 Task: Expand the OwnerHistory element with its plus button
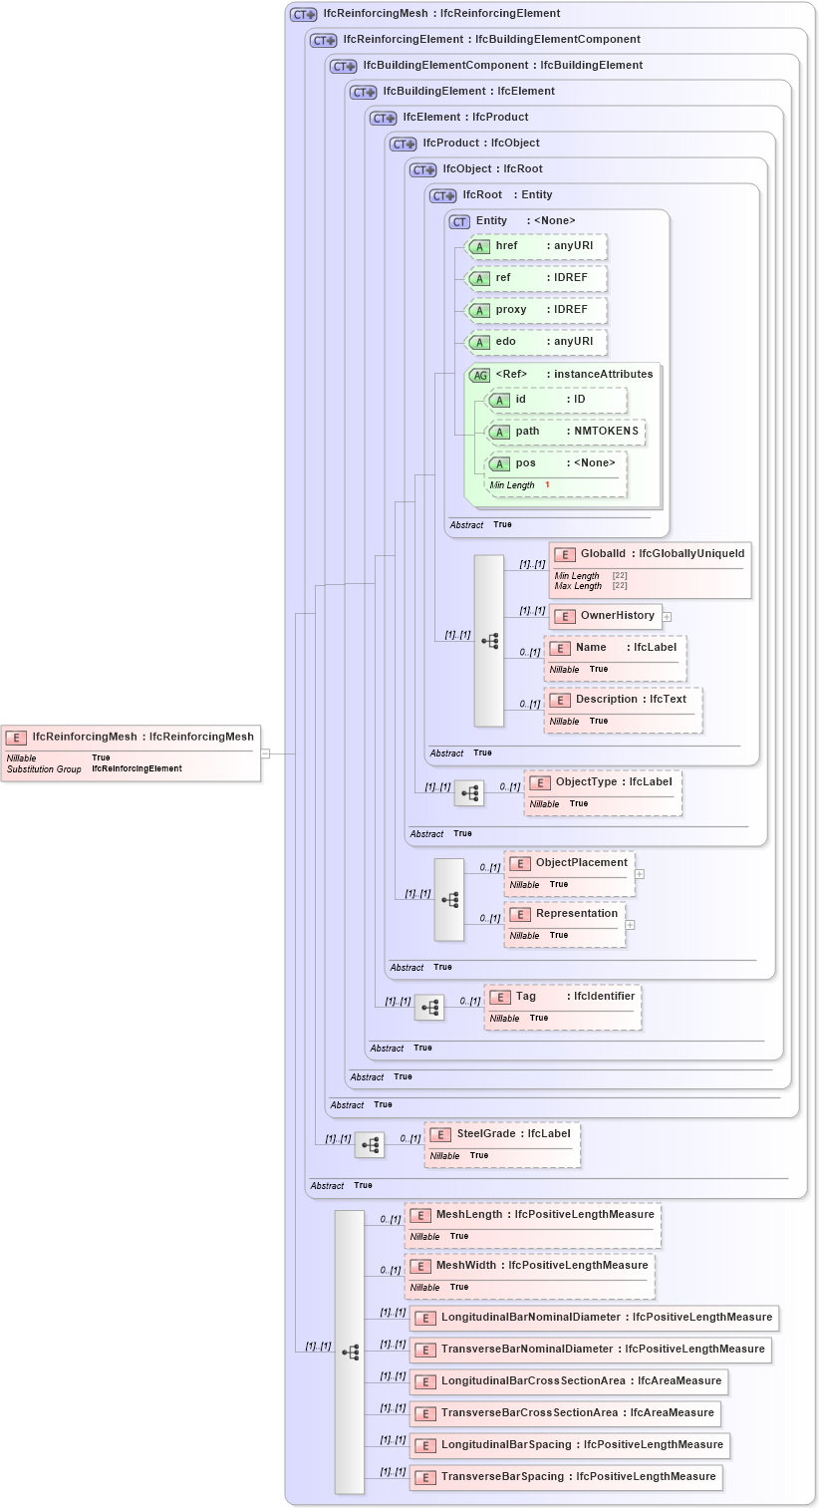point(667,616)
